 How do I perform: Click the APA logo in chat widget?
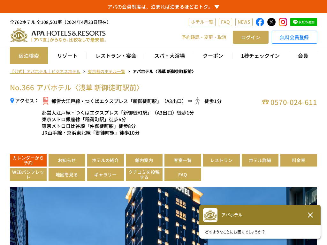(210, 215)
